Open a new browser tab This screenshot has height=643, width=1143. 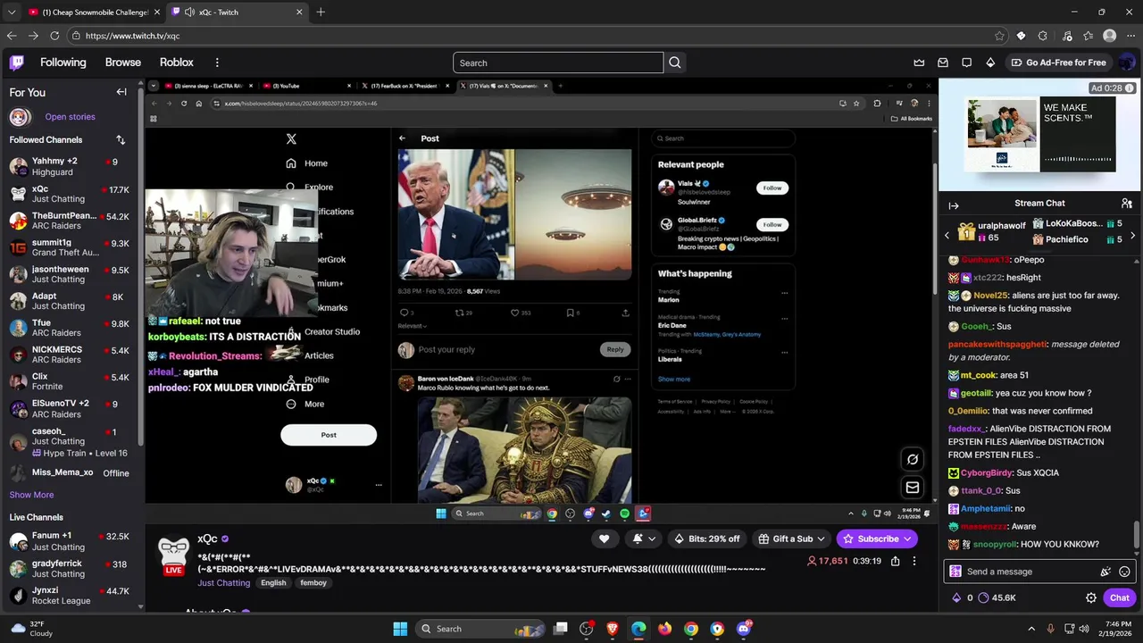(x=321, y=12)
